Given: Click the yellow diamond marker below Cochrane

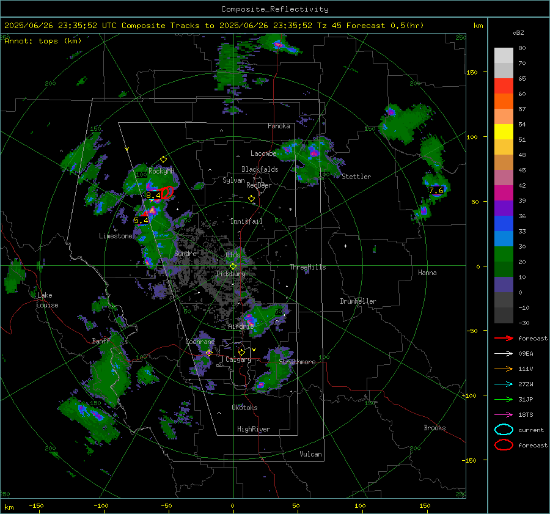Looking at the screenshot, I should [209, 353].
